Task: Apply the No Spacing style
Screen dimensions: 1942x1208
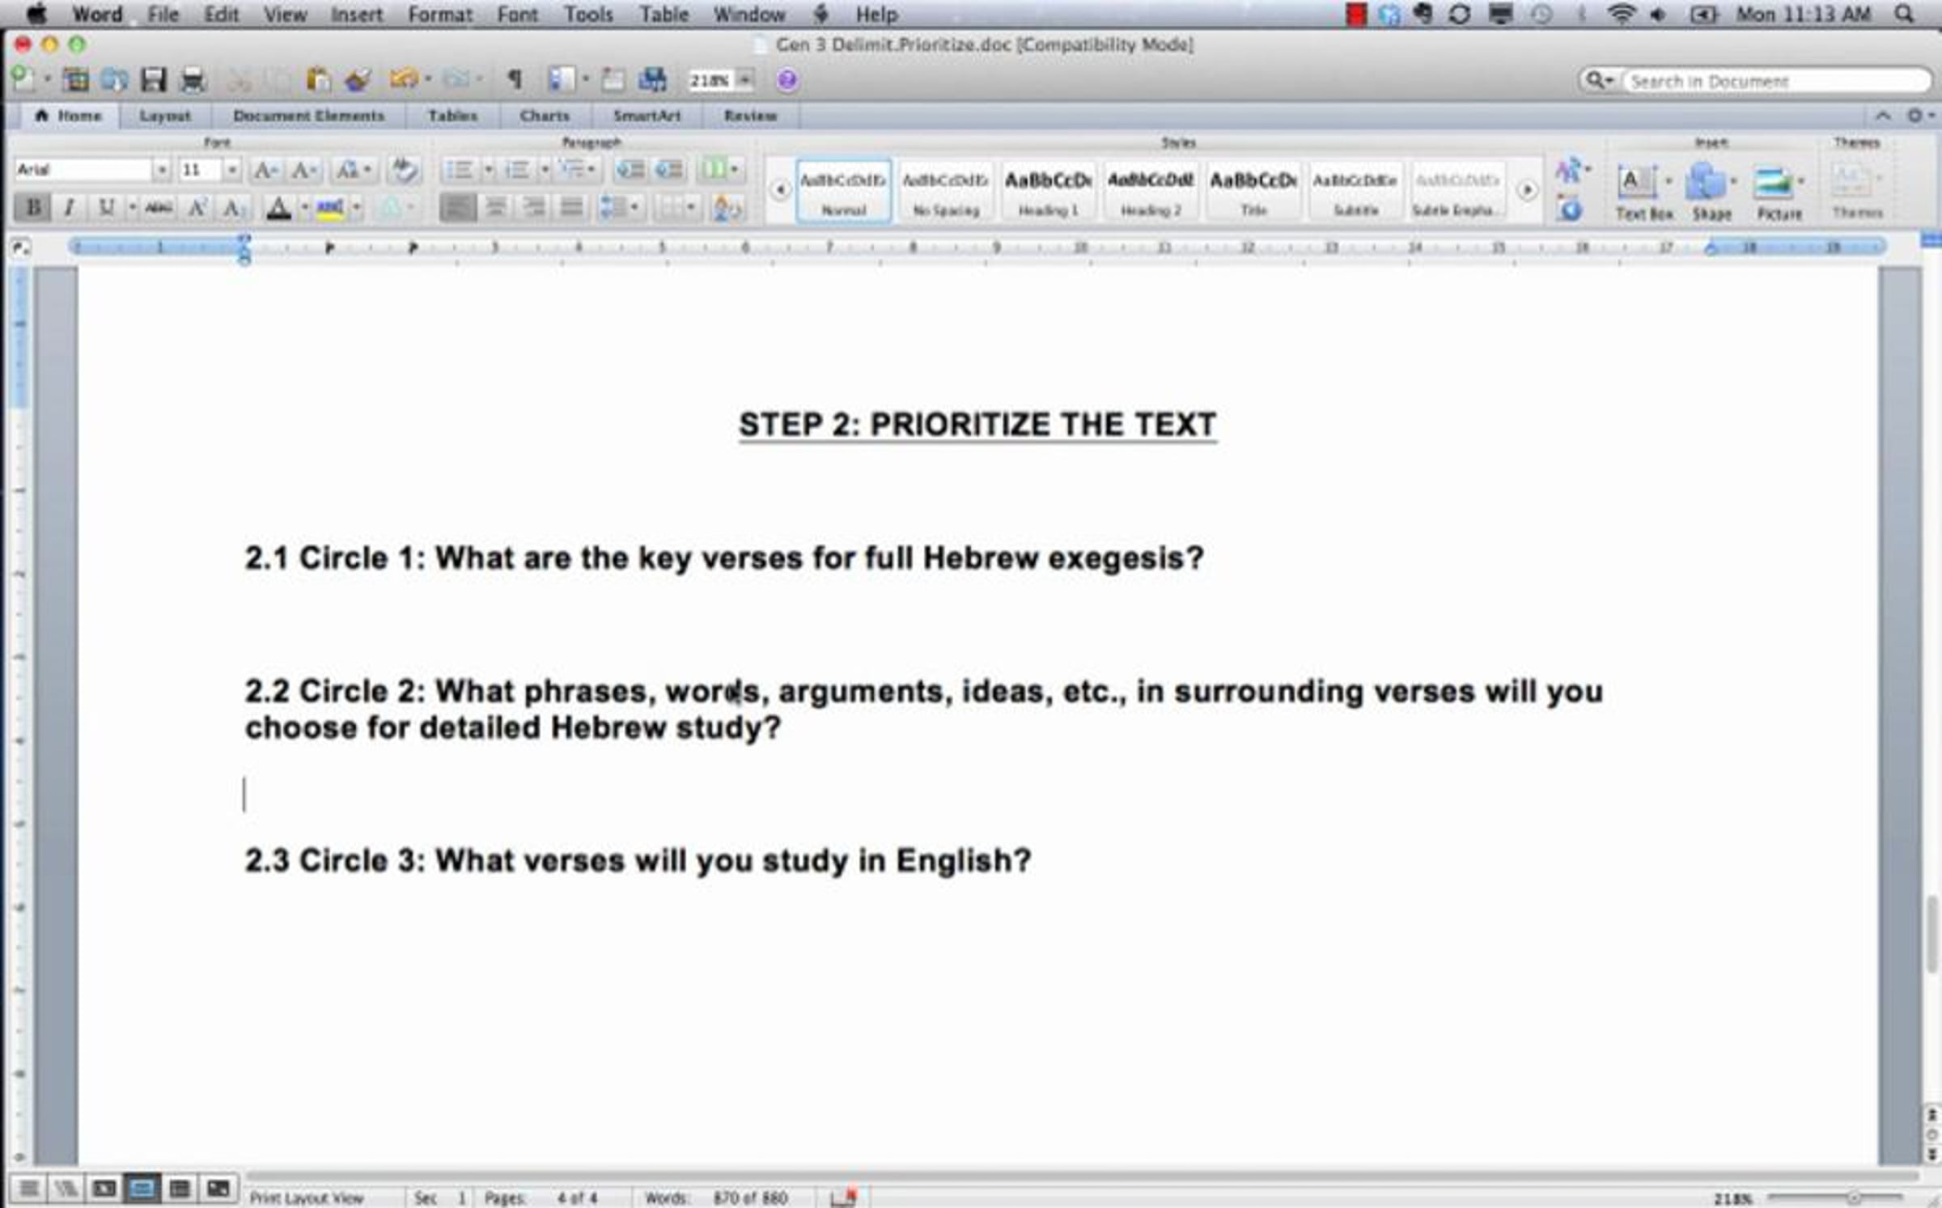Action: coord(945,192)
